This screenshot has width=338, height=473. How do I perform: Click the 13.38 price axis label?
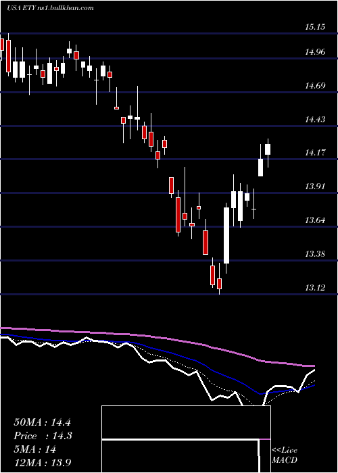click(315, 254)
